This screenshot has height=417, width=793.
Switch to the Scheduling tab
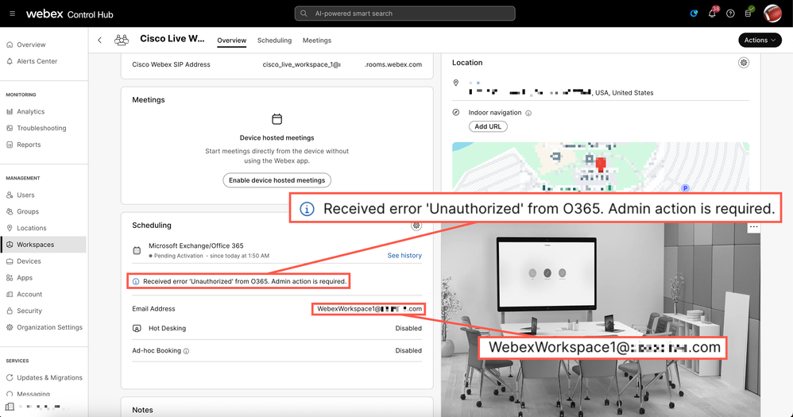(x=274, y=41)
